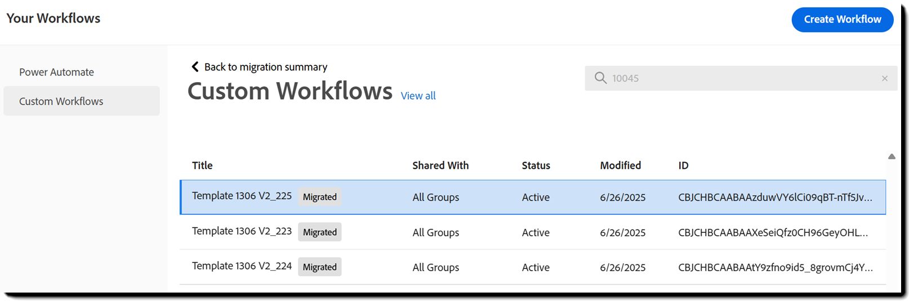Click the Custom Workflows heading

(x=289, y=91)
